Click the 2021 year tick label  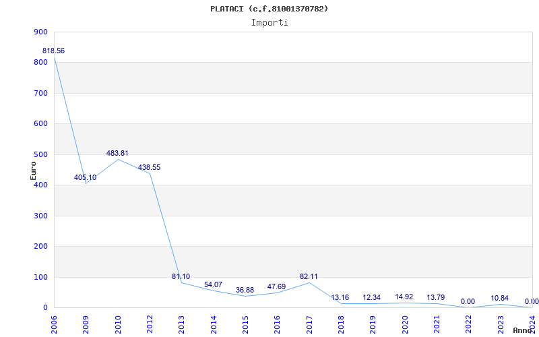pyautogui.click(x=437, y=325)
